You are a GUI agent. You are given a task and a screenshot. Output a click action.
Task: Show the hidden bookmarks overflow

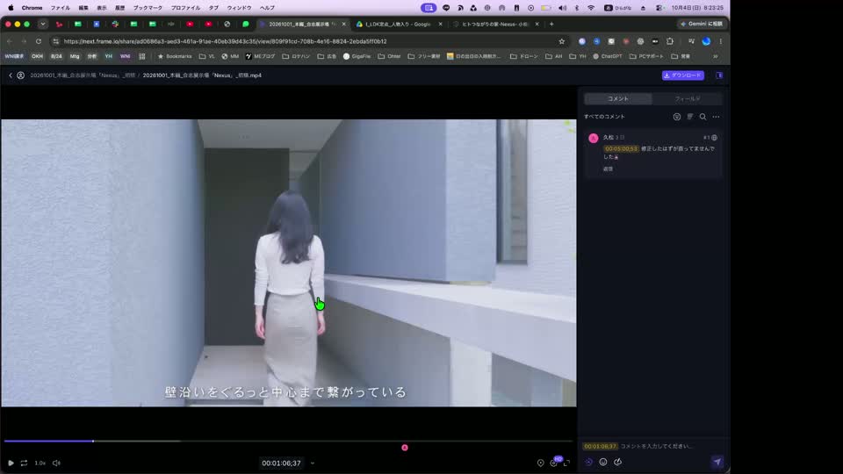tap(716, 56)
